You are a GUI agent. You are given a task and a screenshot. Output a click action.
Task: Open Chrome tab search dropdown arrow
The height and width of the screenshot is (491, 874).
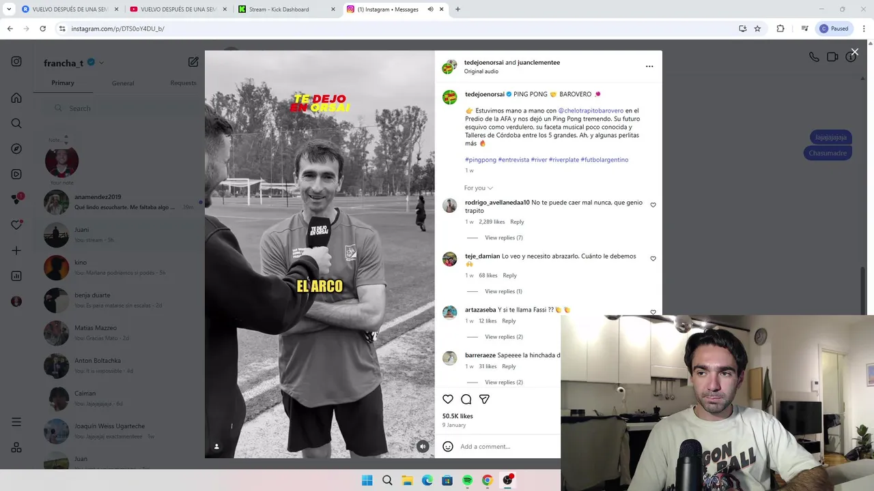click(9, 10)
